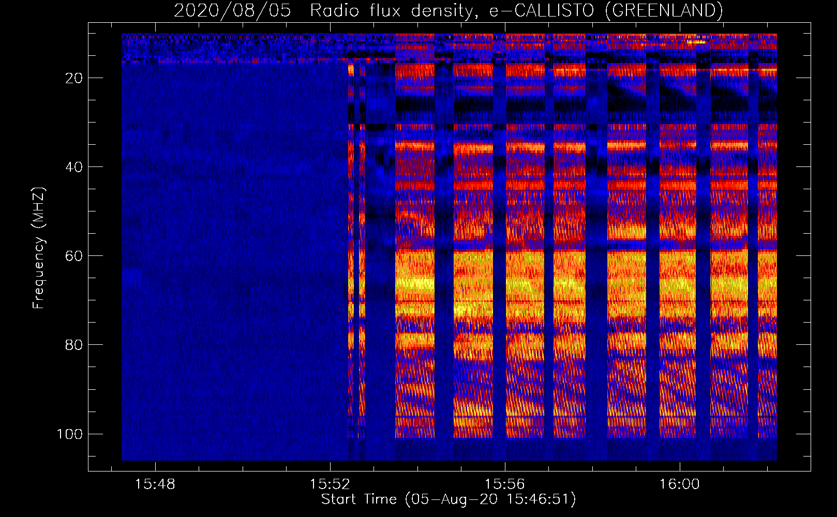This screenshot has width=837, height=517.
Task: Click the 40 MHz frequency tick label
Action: click(74, 167)
